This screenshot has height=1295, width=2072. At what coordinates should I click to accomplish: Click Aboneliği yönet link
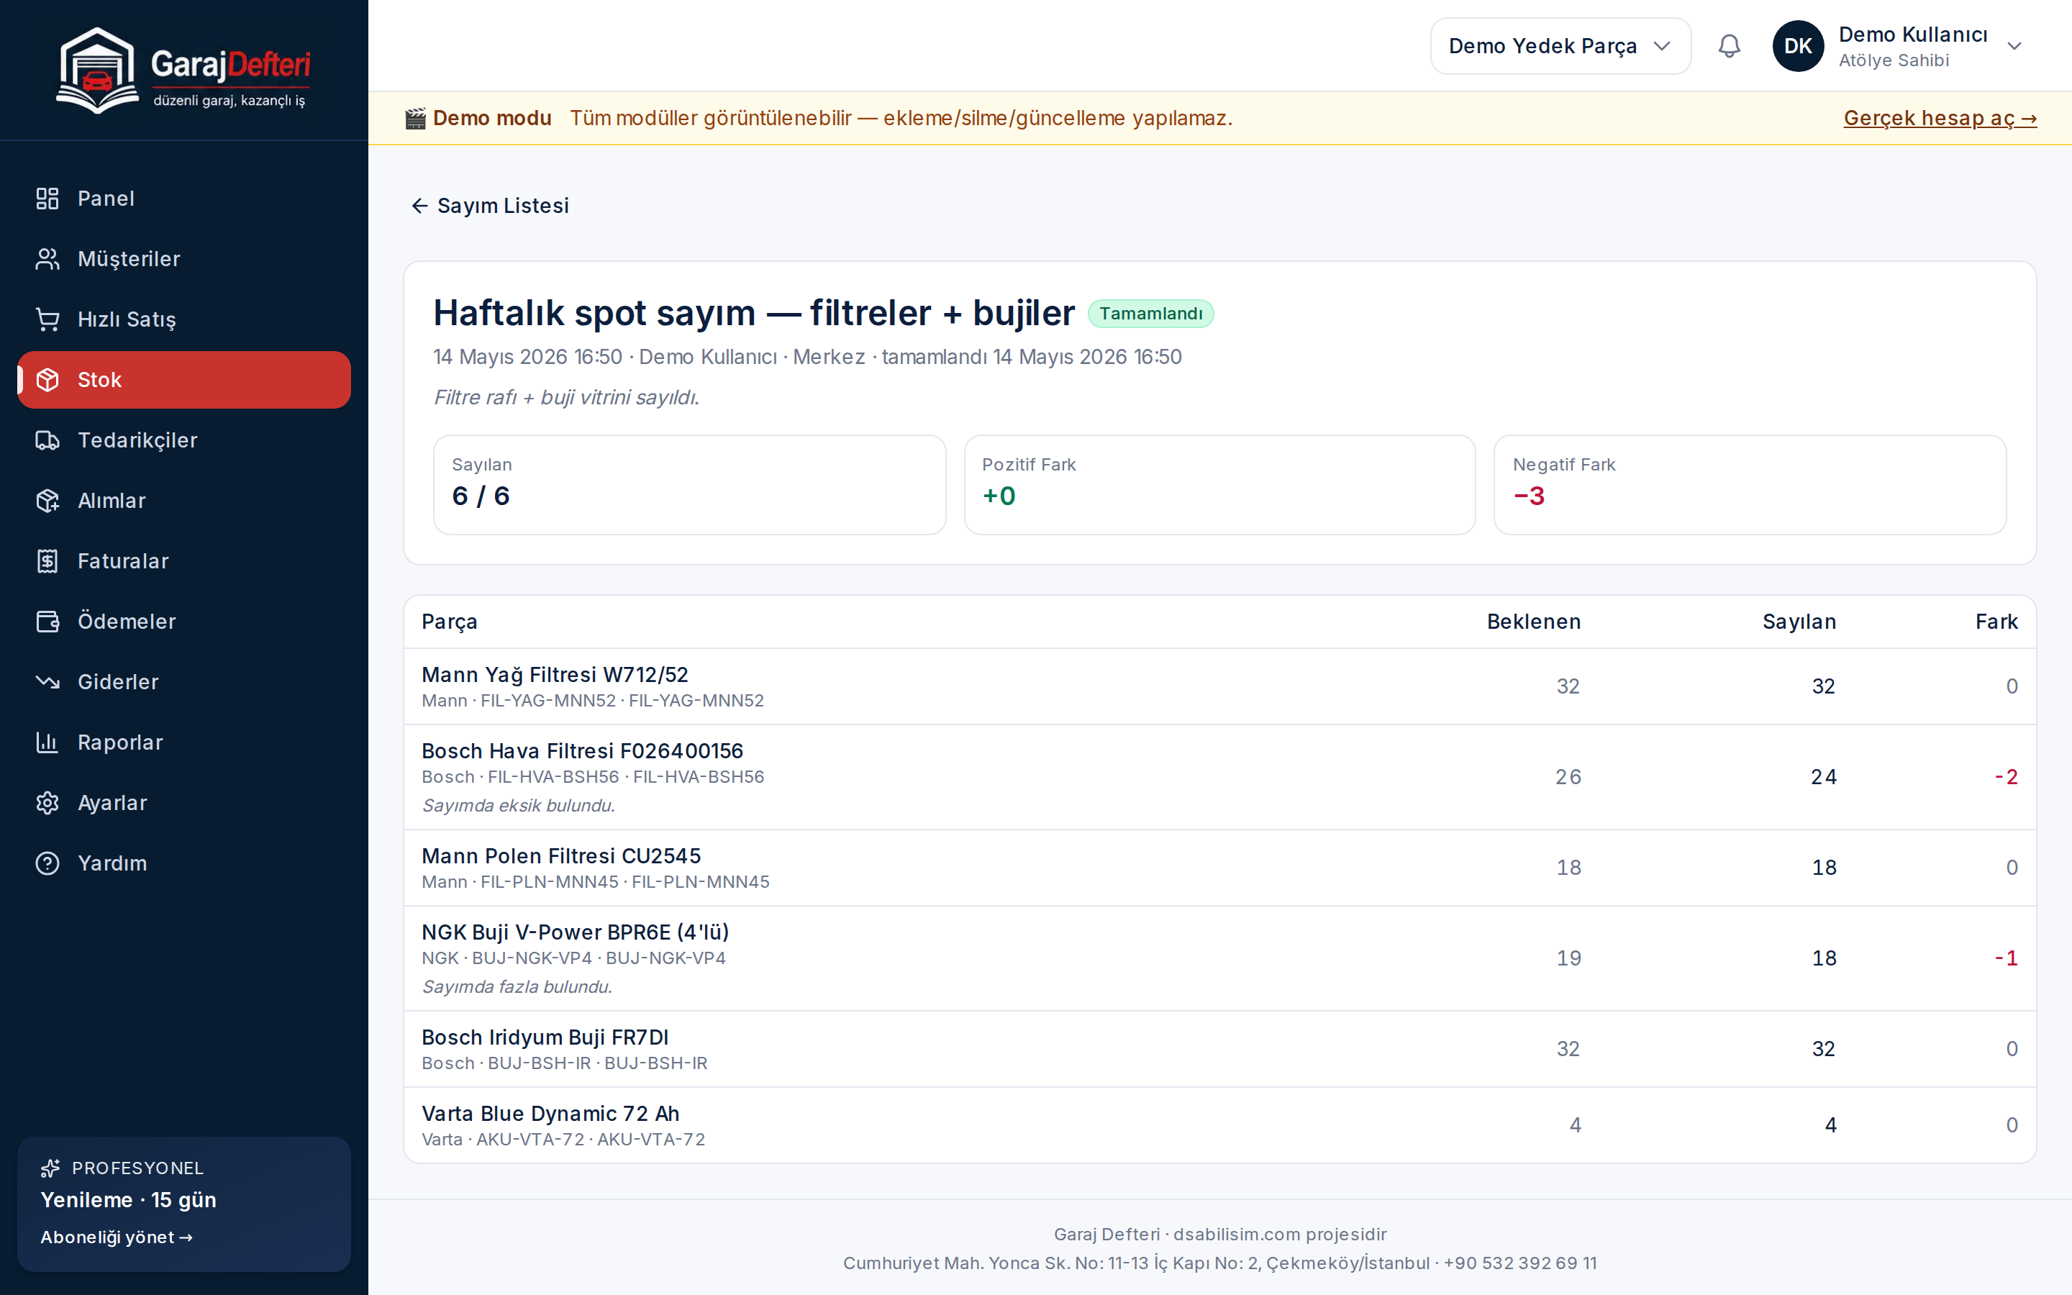[x=117, y=1237]
